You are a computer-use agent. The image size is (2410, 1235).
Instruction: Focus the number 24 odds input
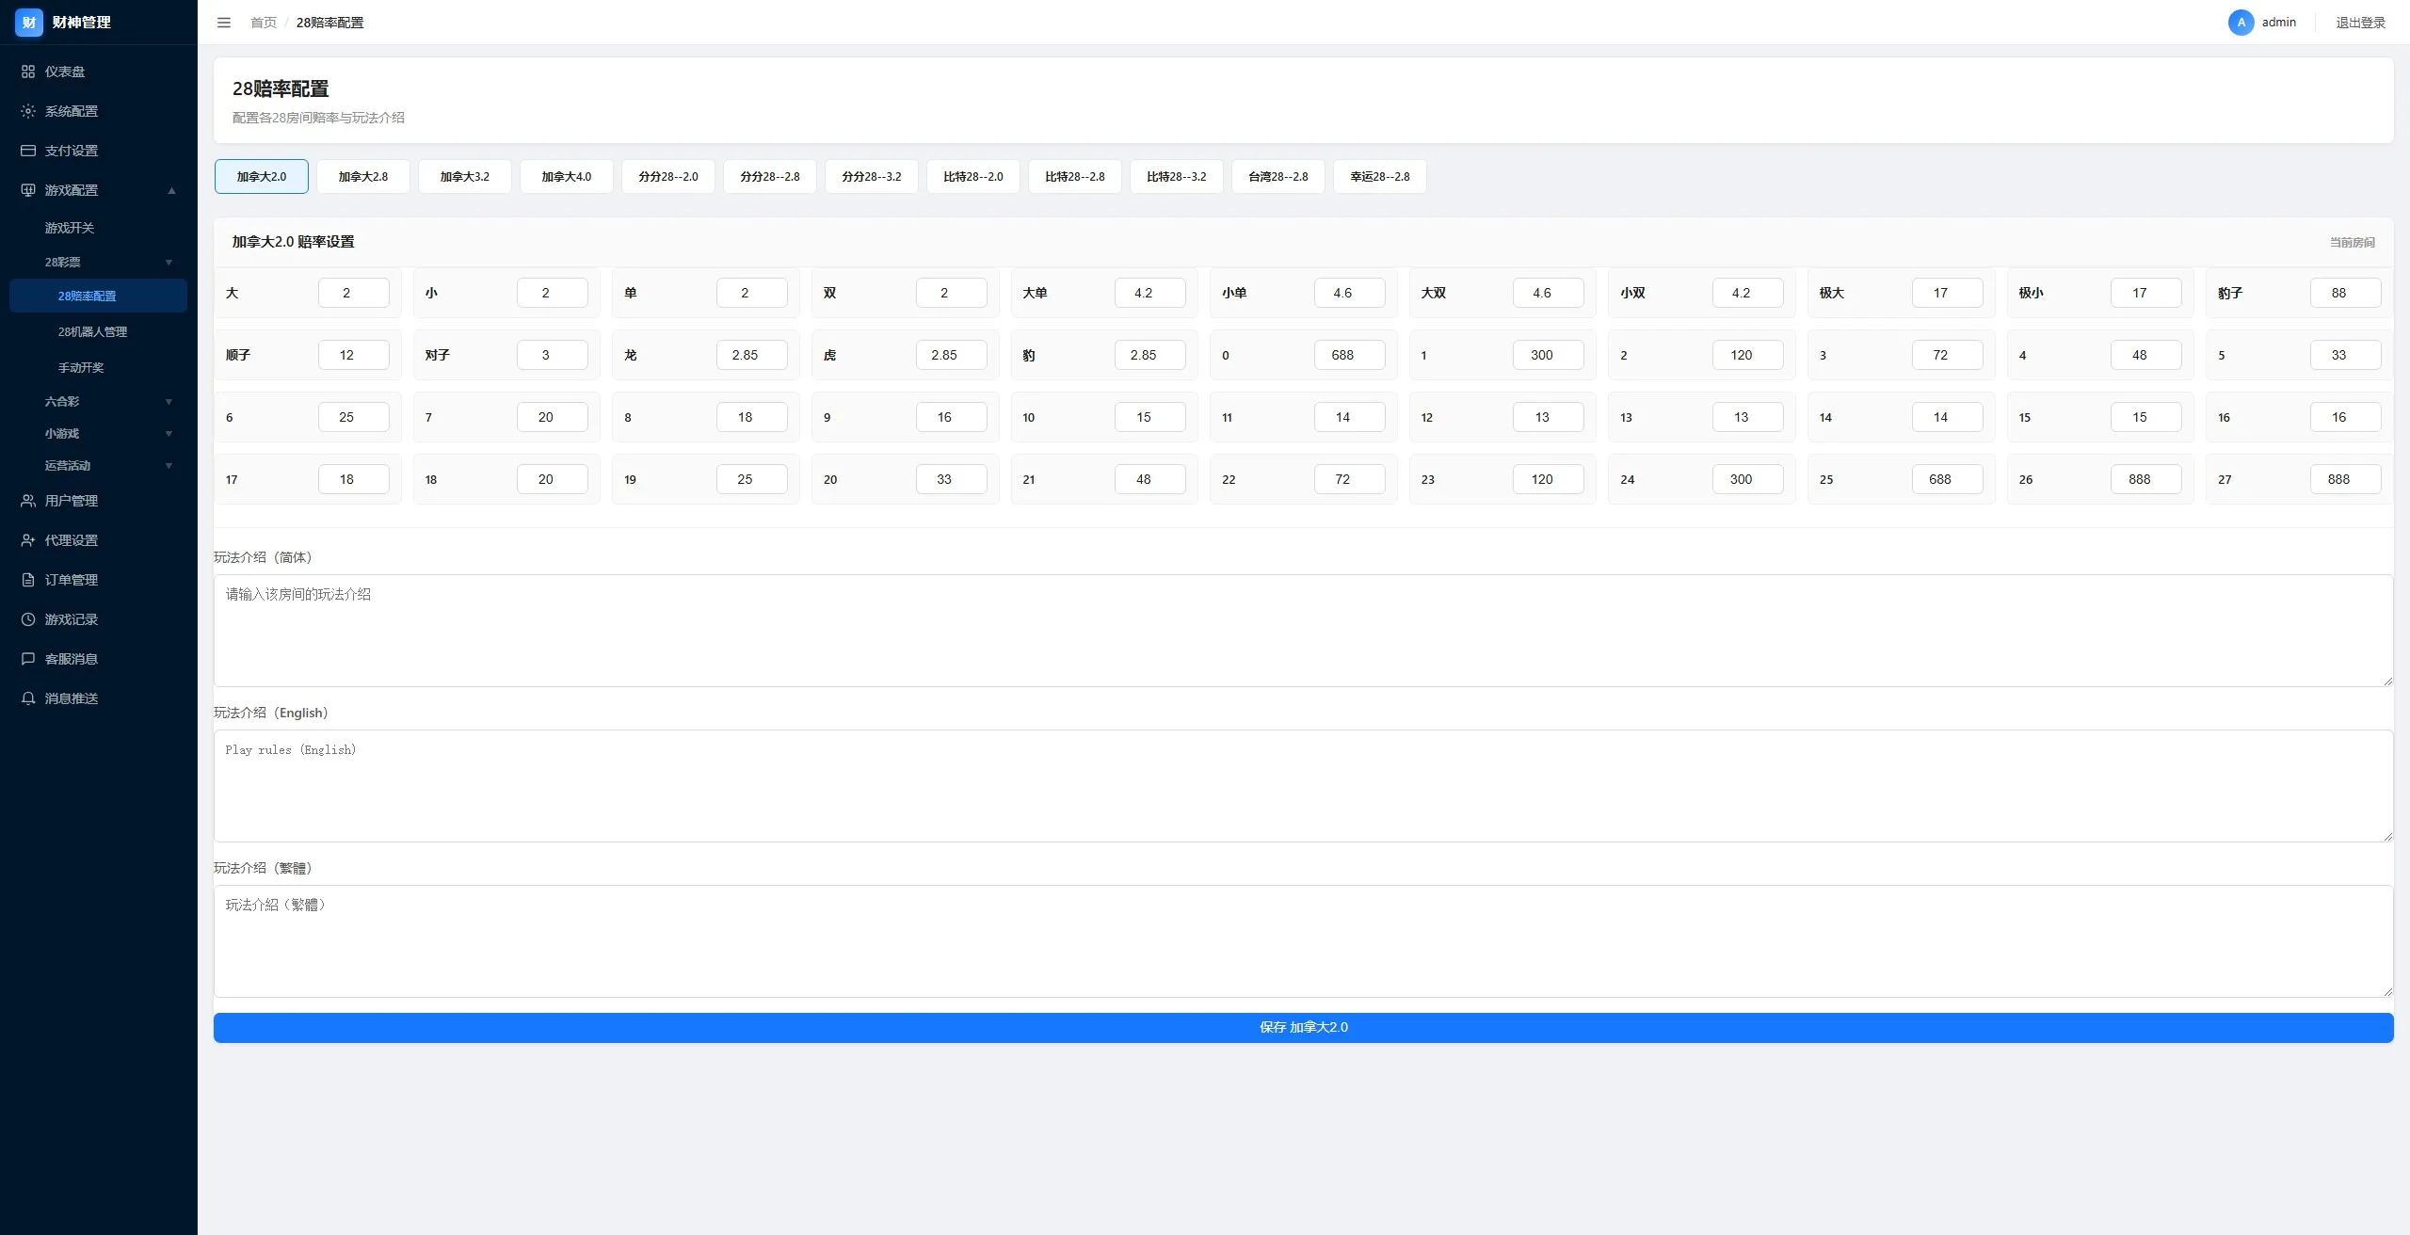click(1748, 479)
